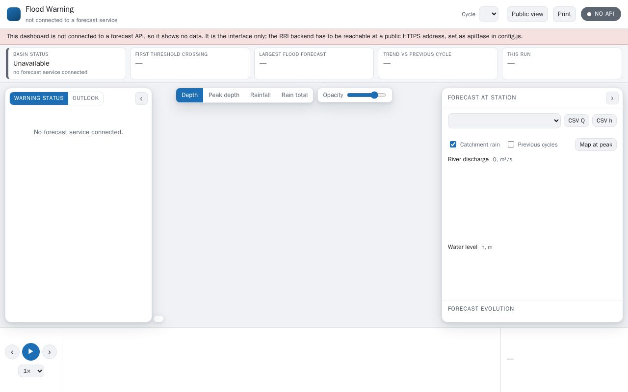The height and width of the screenshot is (392, 628).
Task: Collapse the Forecast at Station panel with the chevron
Action: click(612, 98)
